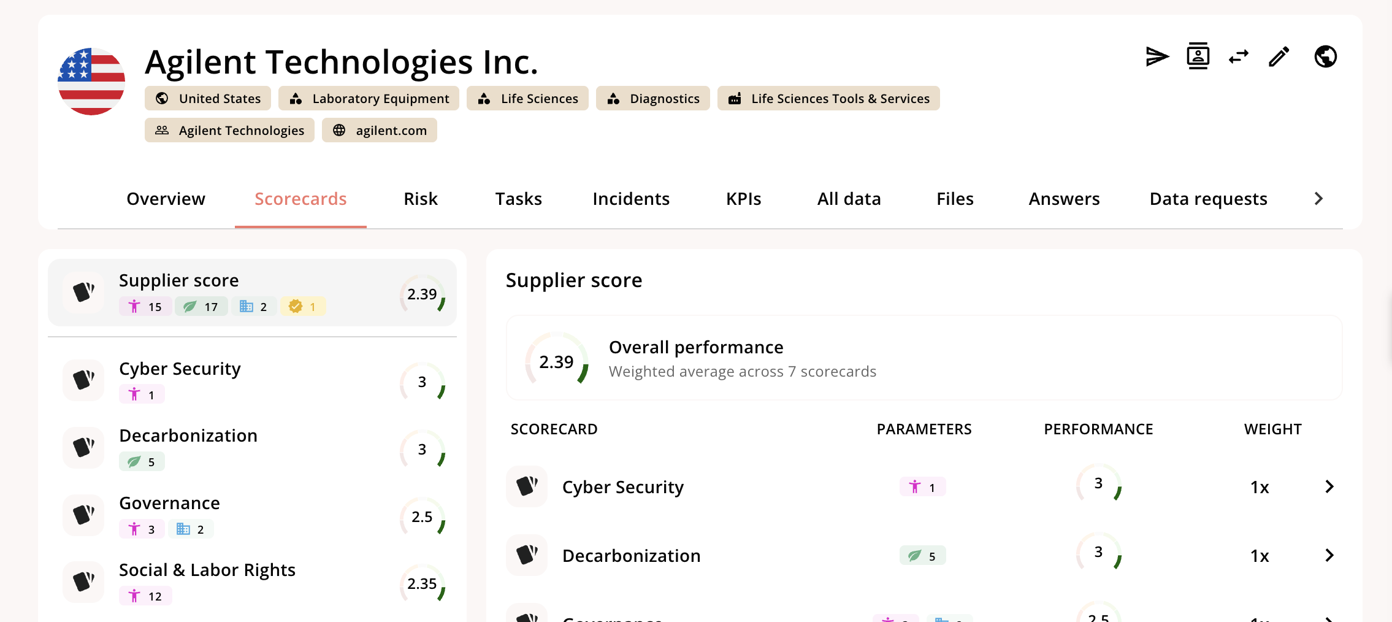
Task: Click Cyber Security row icon in table
Action: 527,486
